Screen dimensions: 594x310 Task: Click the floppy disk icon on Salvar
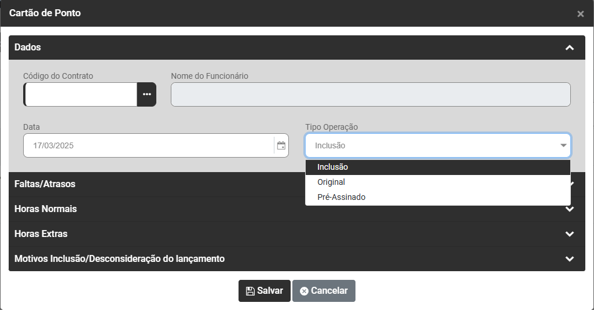[x=250, y=291]
